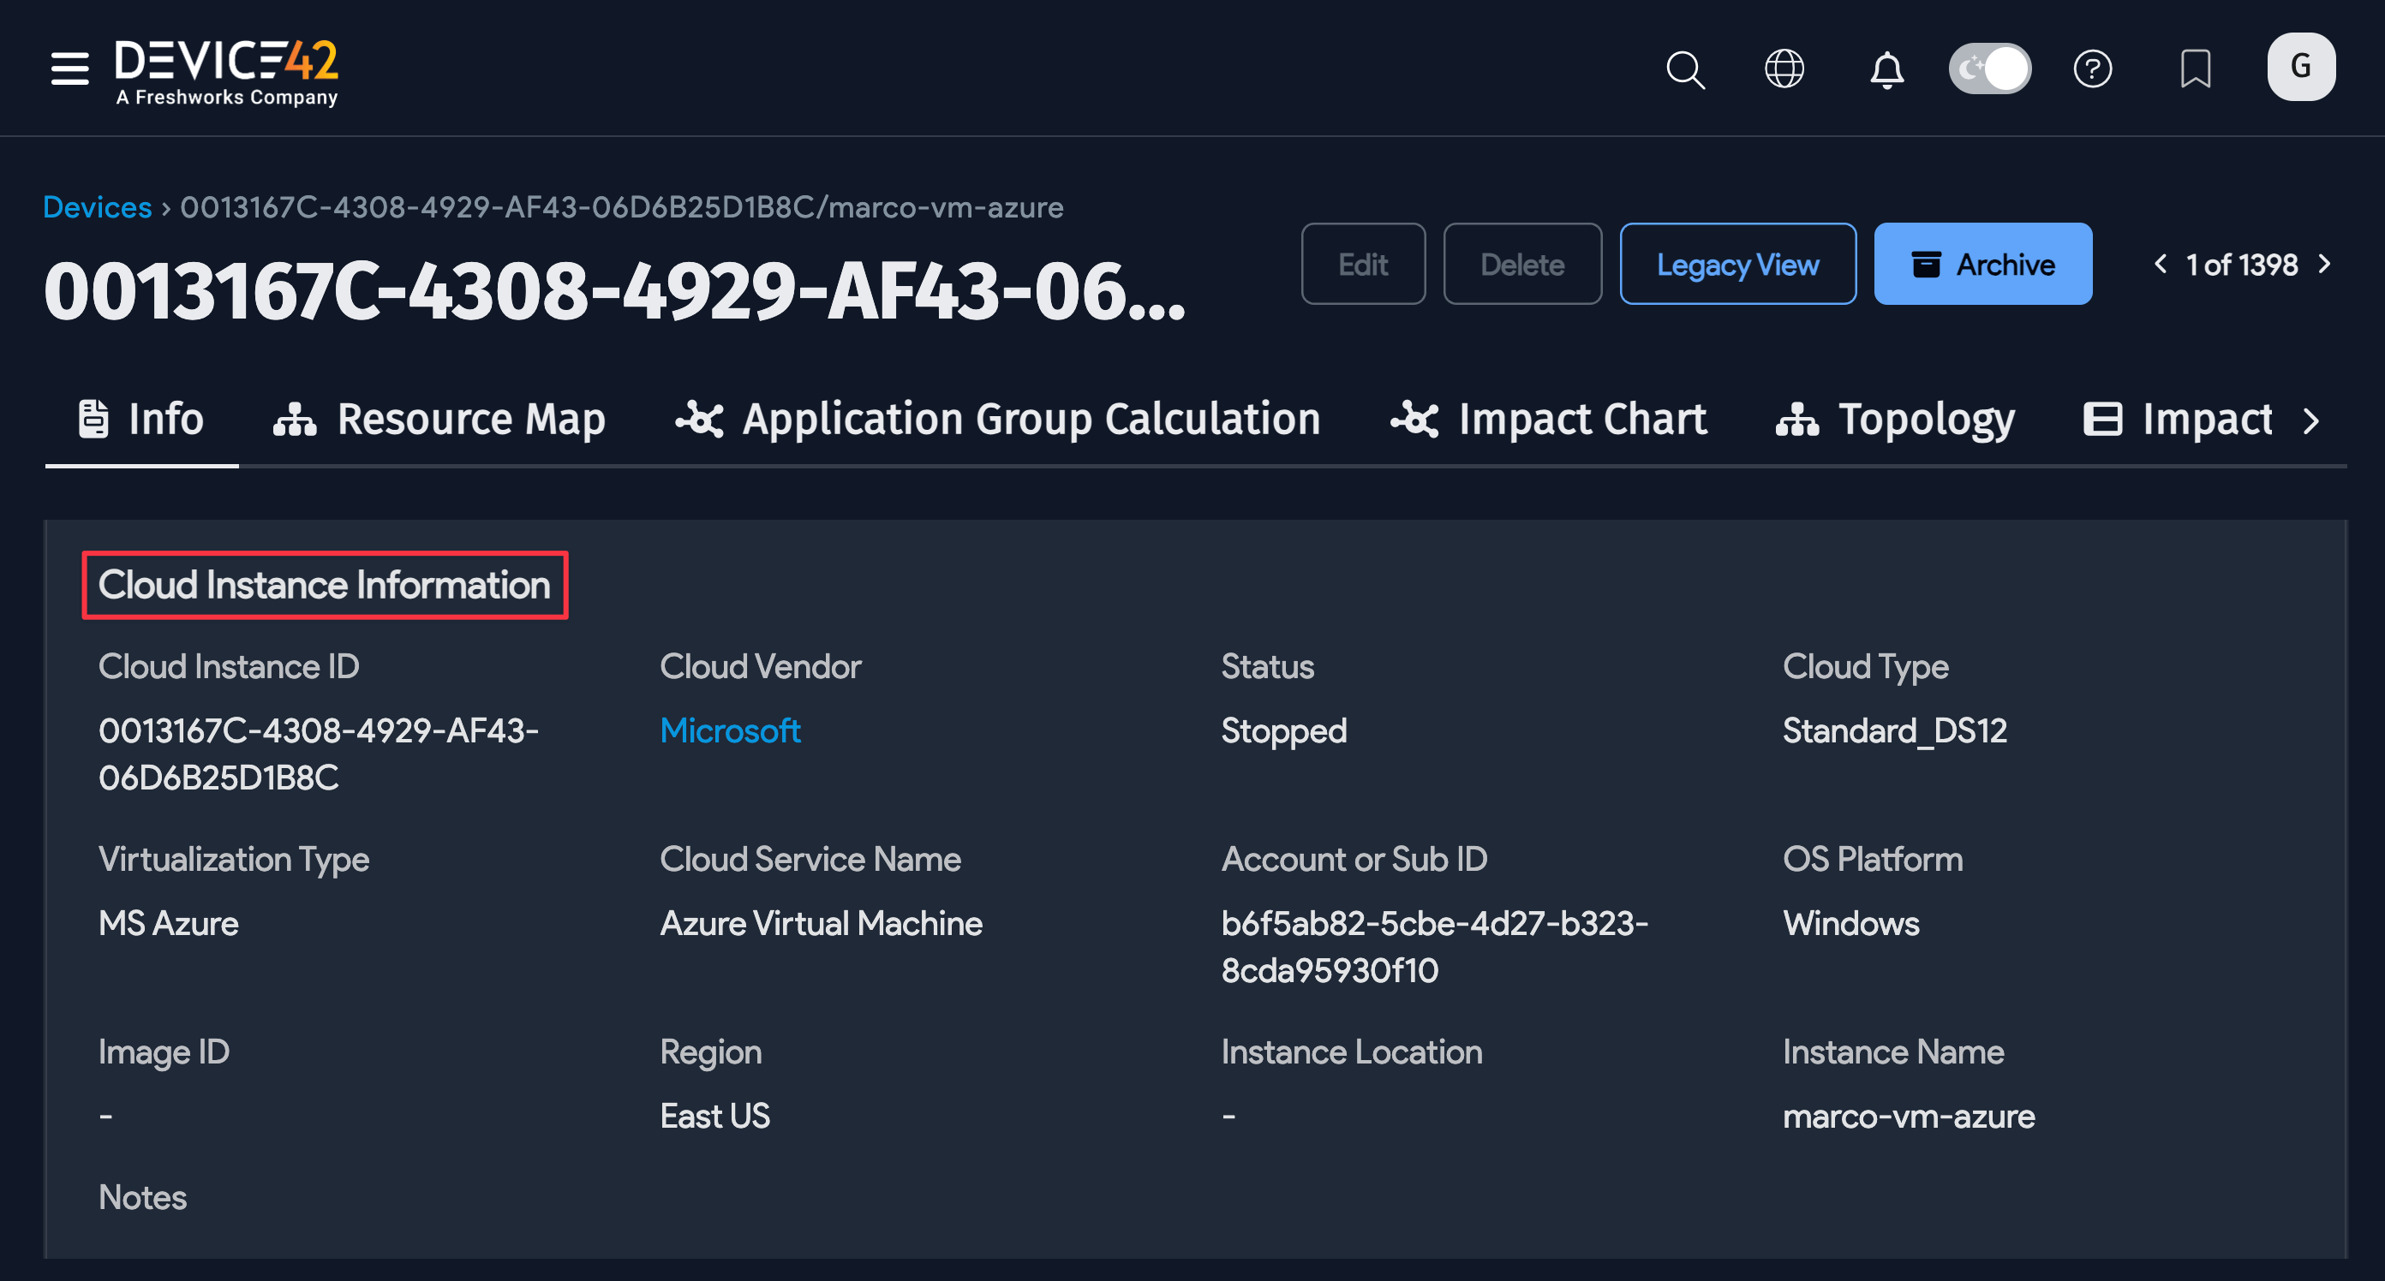Open the language globe selector
The height and width of the screenshot is (1281, 2385).
point(1785,69)
